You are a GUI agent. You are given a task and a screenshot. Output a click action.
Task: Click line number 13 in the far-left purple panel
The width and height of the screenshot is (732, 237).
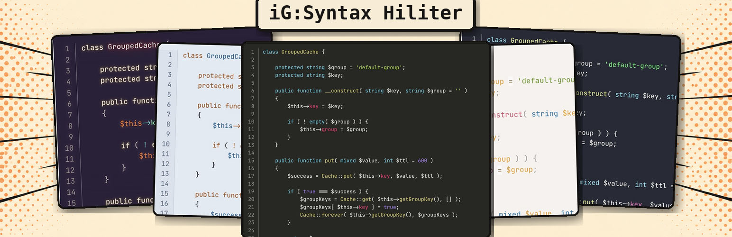pos(70,181)
